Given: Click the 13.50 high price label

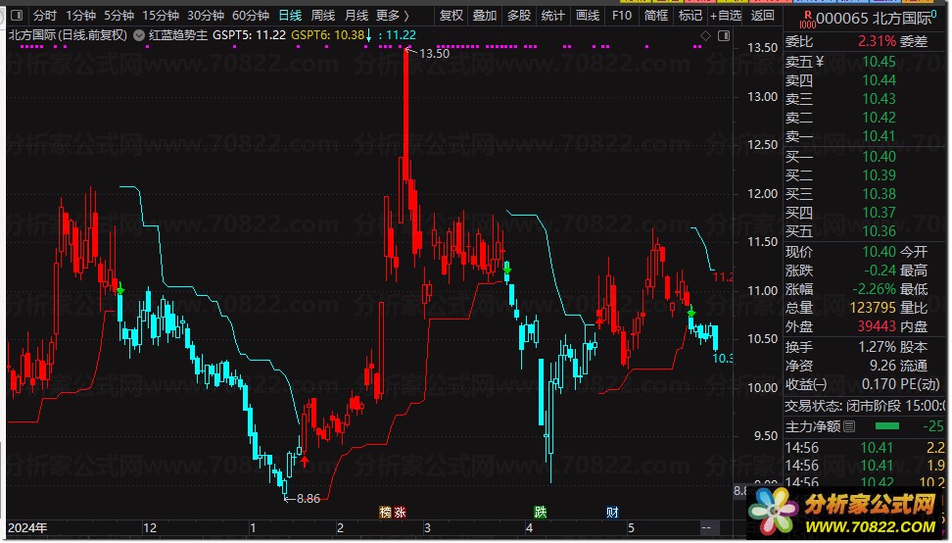Looking at the screenshot, I should pos(434,54).
